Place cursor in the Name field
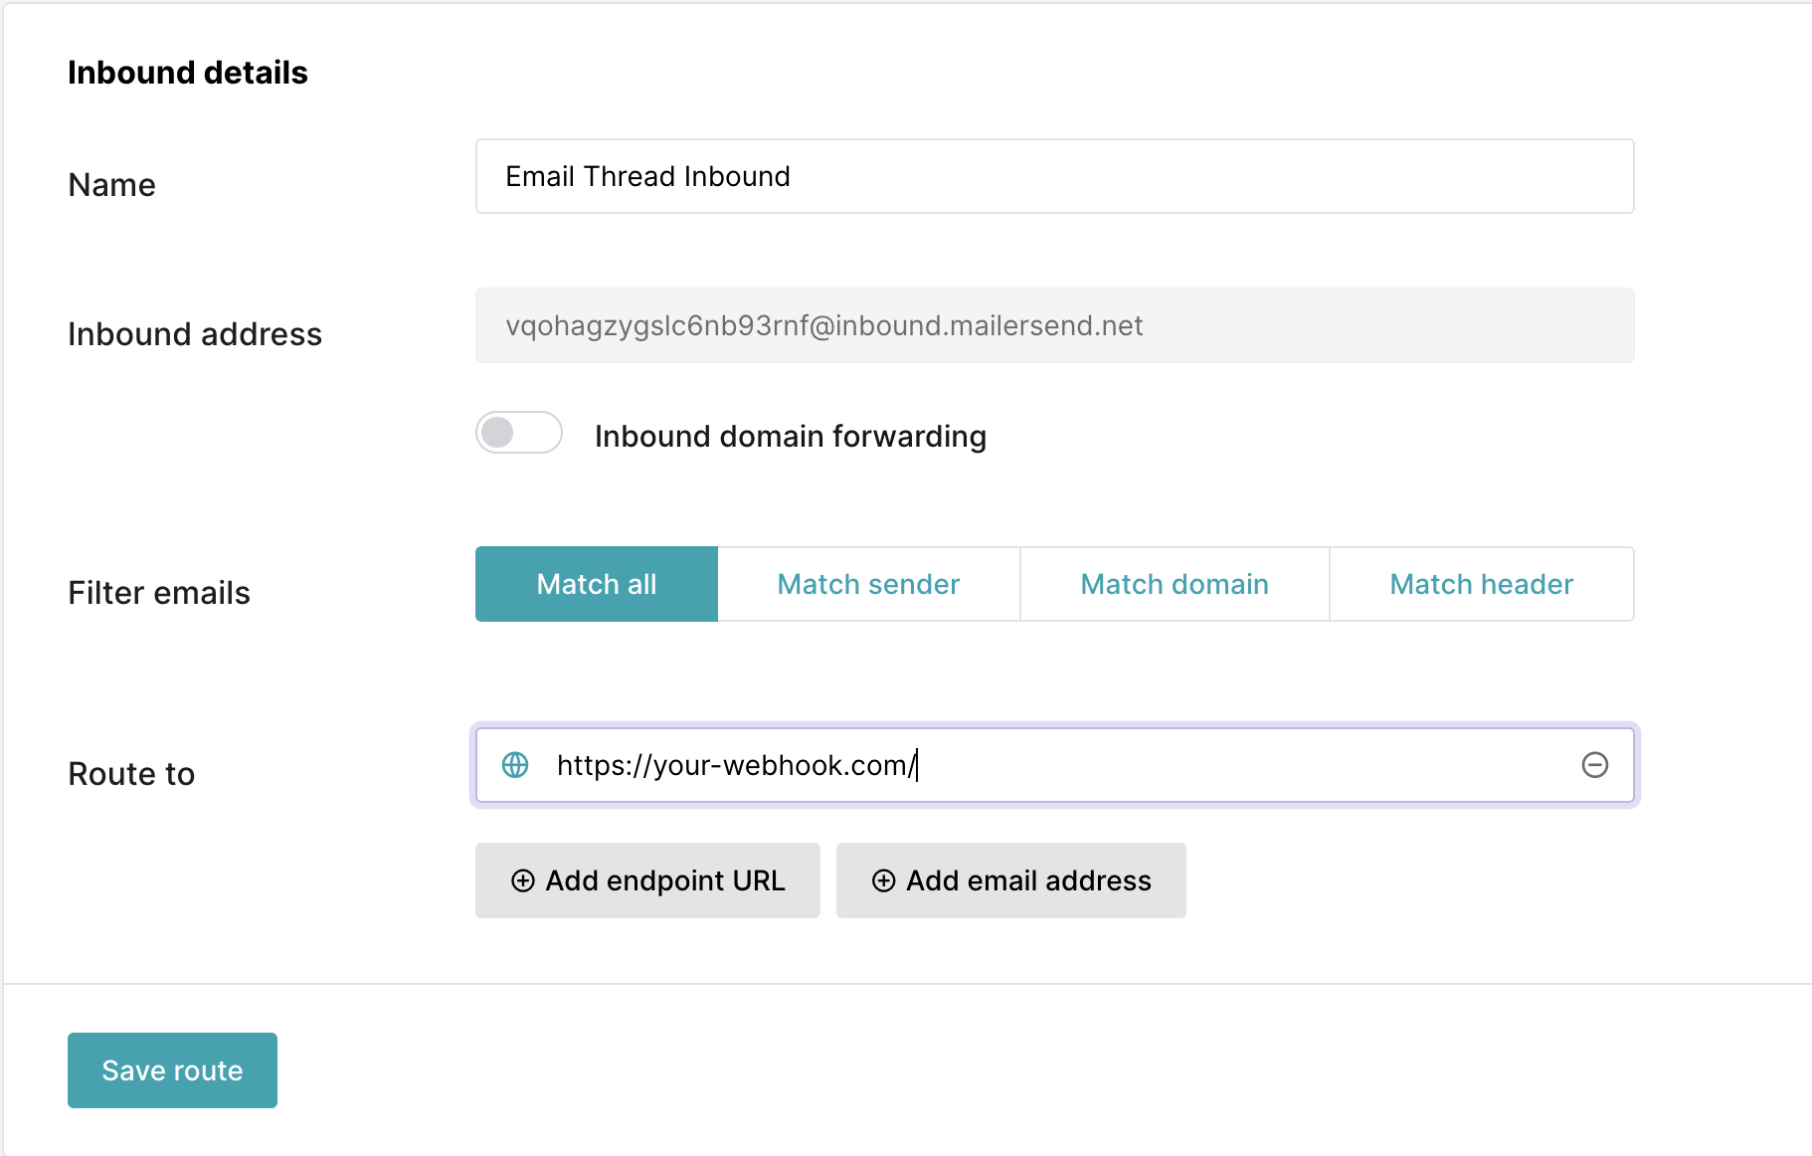The image size is (1812, 1156). point(1054,176)
